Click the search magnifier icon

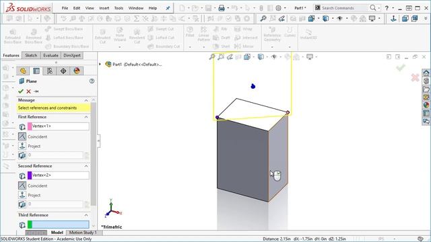372,8
